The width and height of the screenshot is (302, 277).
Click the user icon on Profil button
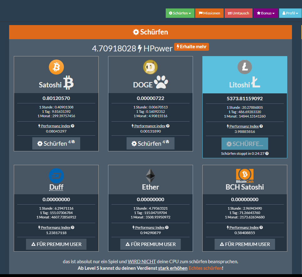pos(284,13)
